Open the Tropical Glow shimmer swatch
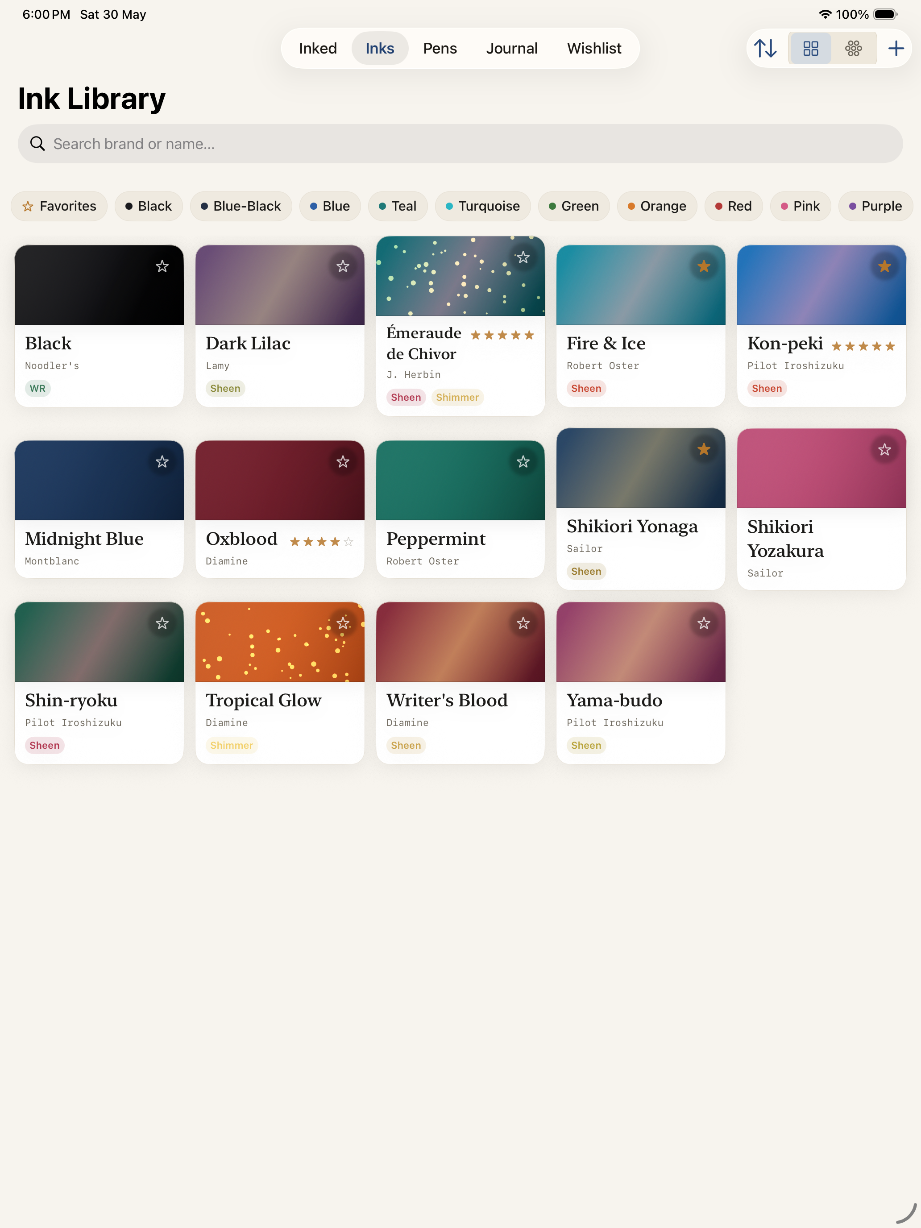Viewport: 921px width, 1228px height. click(280, 642)
